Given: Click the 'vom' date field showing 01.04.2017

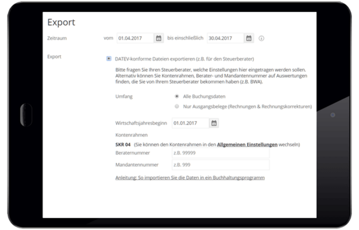Looking at the screenshot, I should tap(134, 38).
